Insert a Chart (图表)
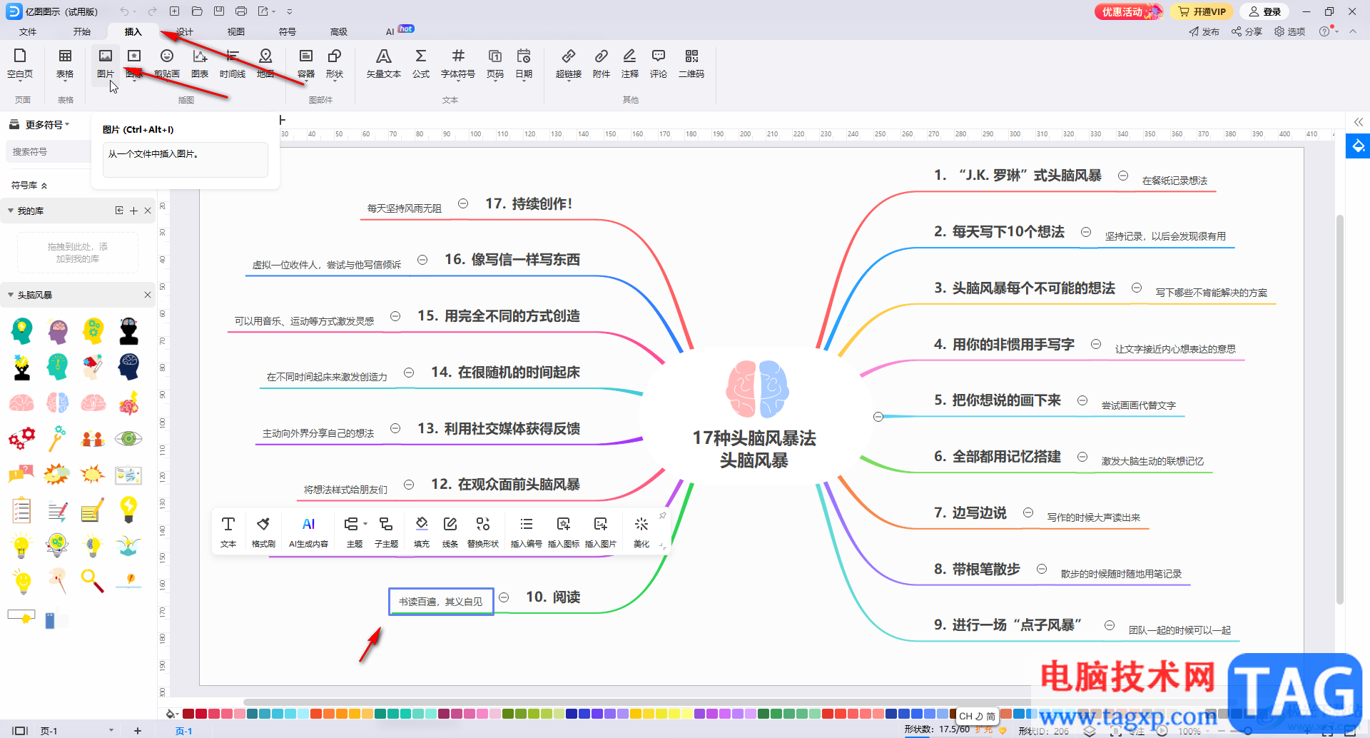 200,64
